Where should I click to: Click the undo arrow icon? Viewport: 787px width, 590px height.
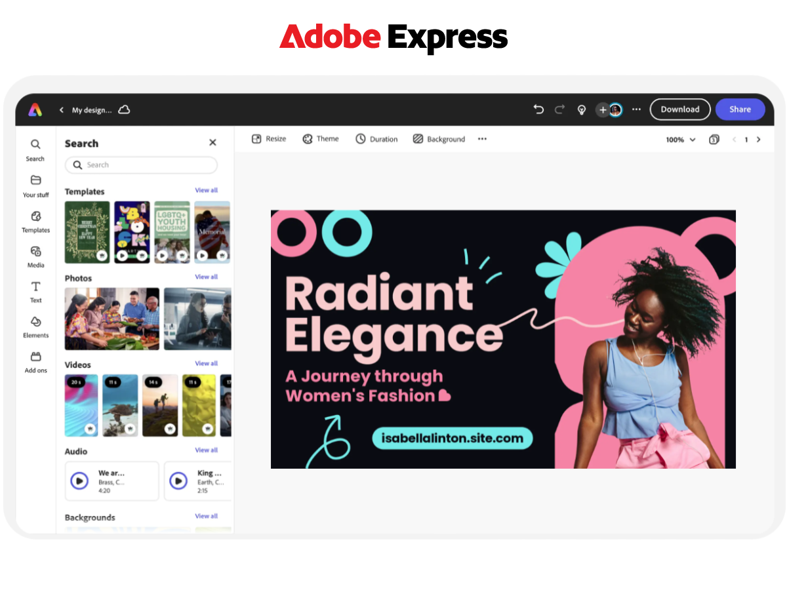[x=538, y=109]
